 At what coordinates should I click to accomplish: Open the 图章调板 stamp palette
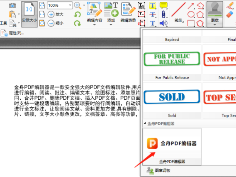158,170
